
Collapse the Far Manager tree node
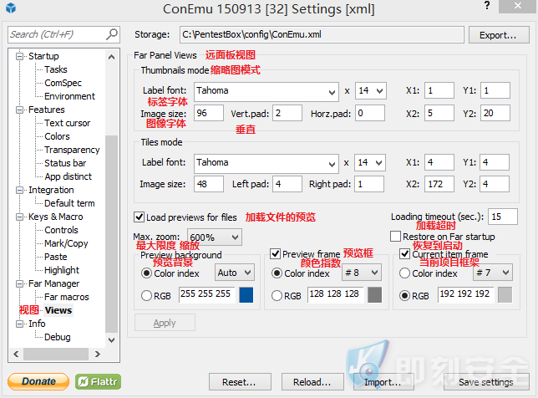pos(20,283)
